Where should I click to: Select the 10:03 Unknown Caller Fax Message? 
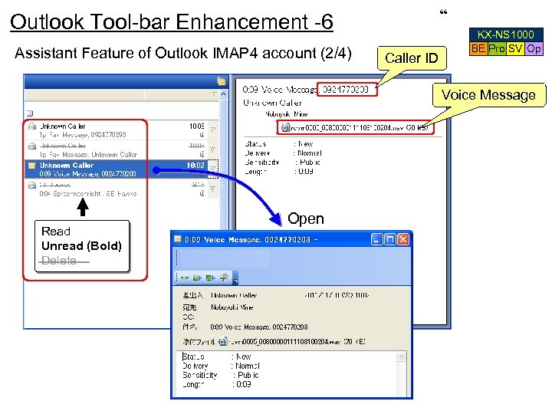[117, 130]
